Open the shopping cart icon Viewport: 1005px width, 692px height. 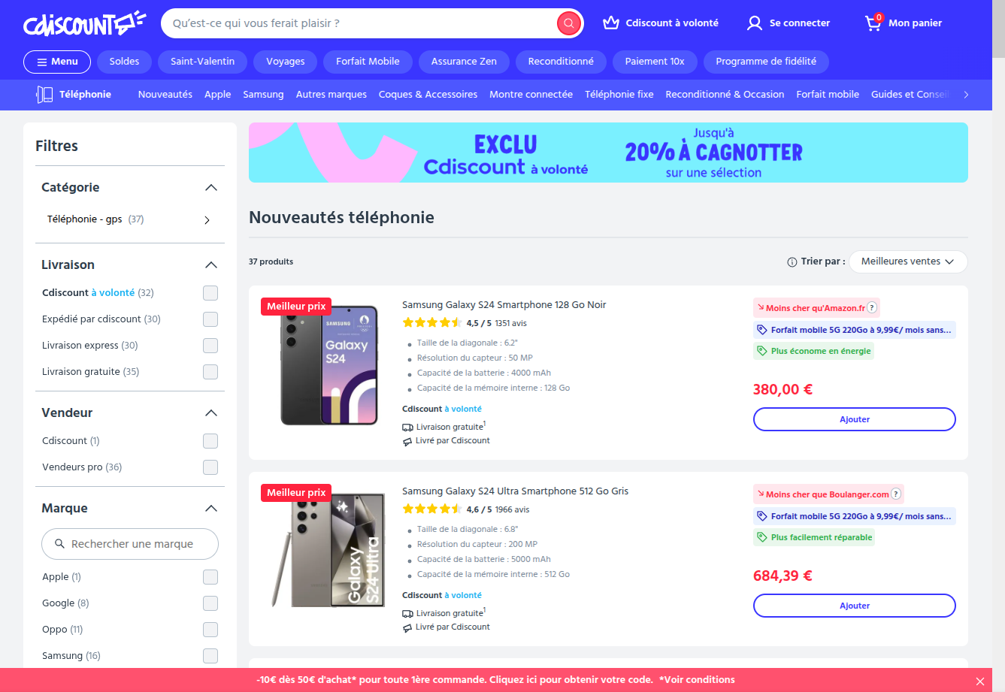873,23
